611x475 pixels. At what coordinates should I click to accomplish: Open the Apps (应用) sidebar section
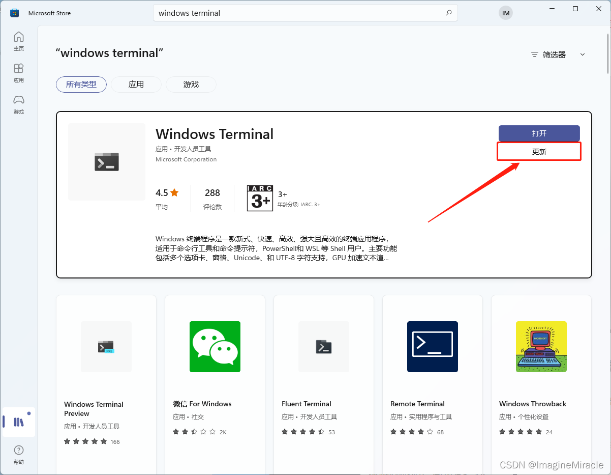(19, 73)
